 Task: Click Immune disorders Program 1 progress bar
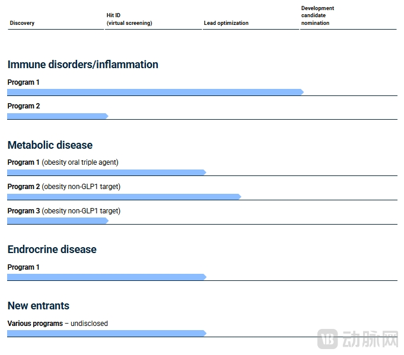tap(155, 92)
